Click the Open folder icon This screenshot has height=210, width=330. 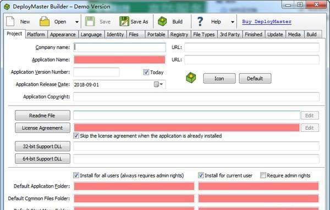pos(45,21)
